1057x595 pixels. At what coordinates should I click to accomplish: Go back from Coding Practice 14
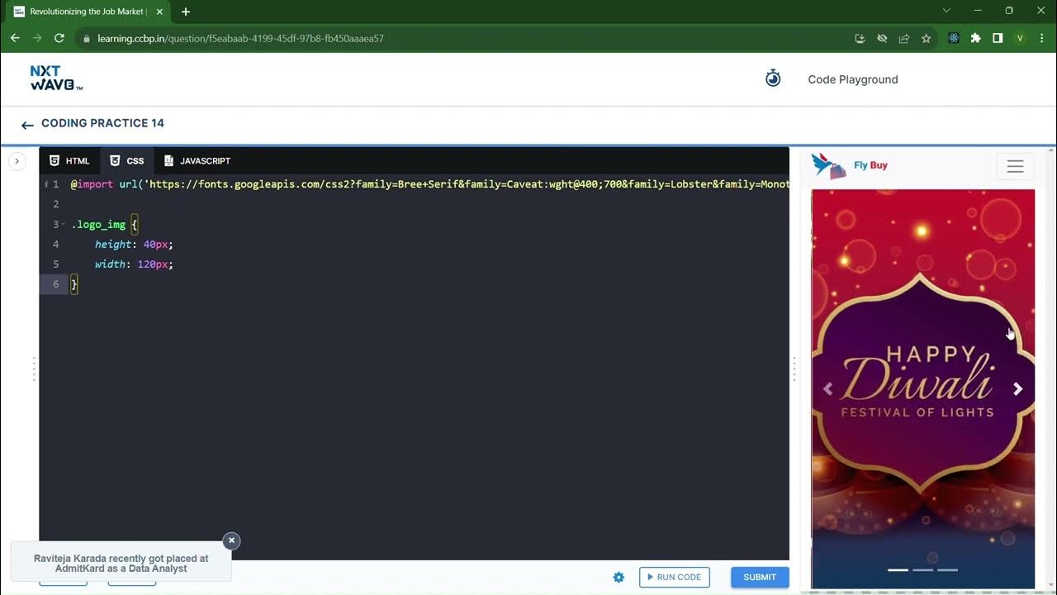click(x=27, y=125)
